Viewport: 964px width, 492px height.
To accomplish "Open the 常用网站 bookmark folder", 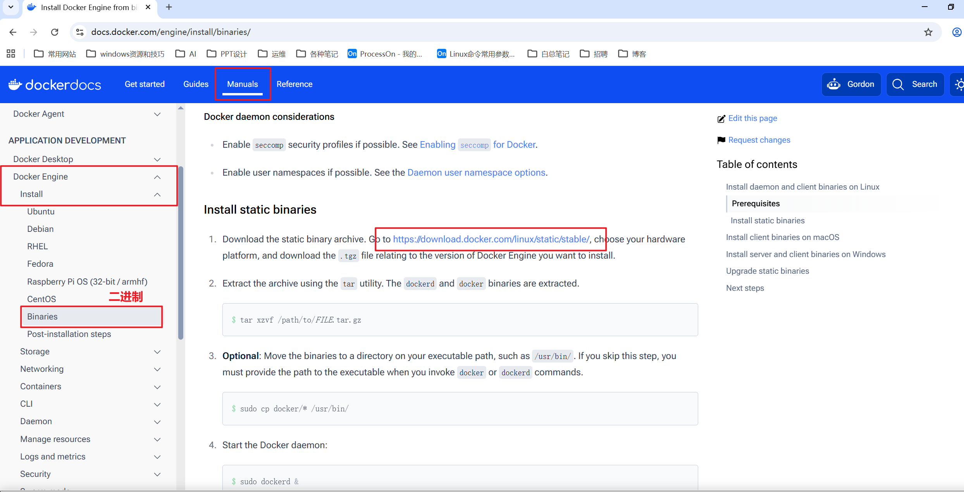I will pyautogui.click(x=55, y=54).
